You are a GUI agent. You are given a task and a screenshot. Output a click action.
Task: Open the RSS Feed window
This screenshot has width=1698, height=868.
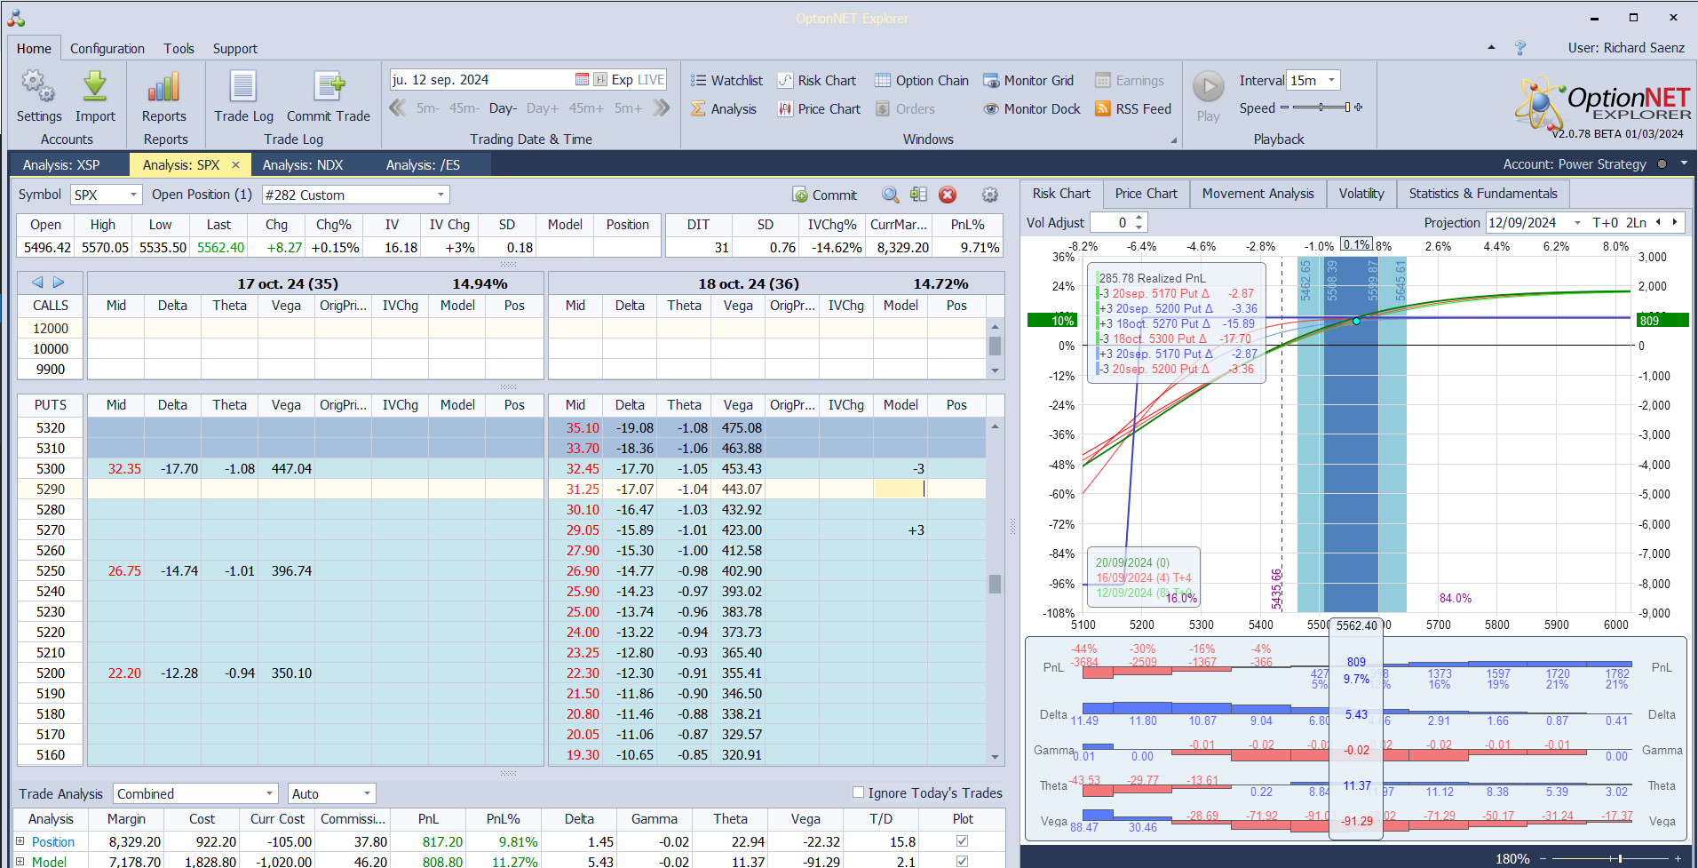(x=1133, y=109)
